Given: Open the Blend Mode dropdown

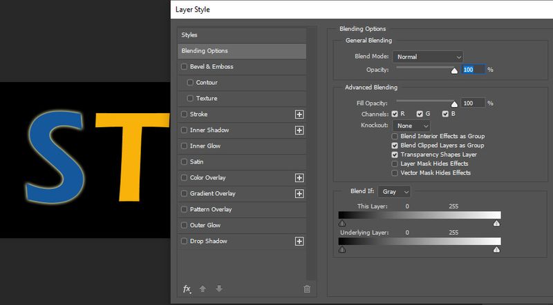Looking at the screenshot, I should pos(428,57).
